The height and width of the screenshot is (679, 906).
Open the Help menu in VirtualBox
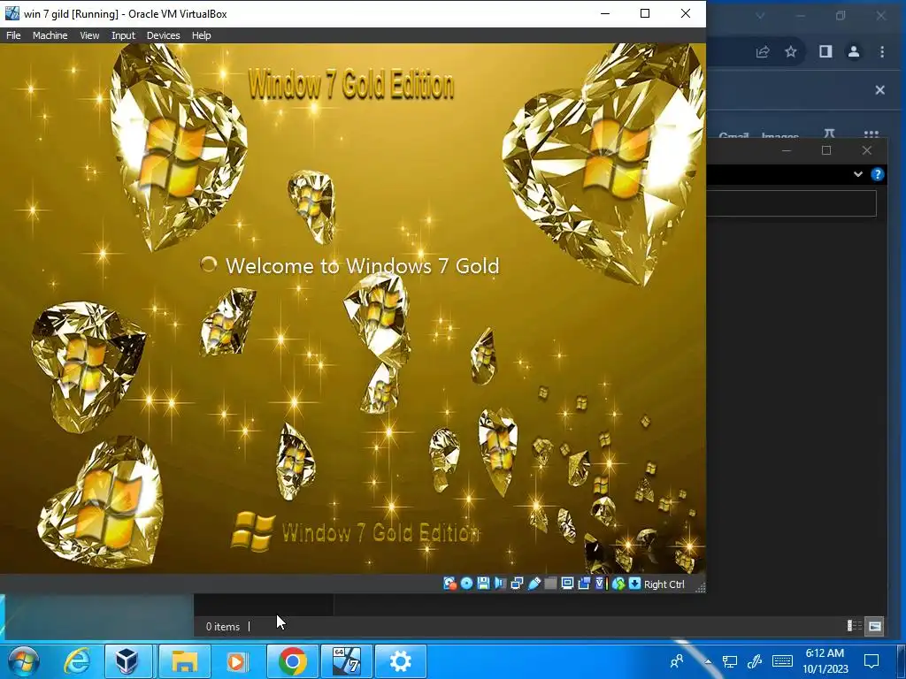point(201,35)
